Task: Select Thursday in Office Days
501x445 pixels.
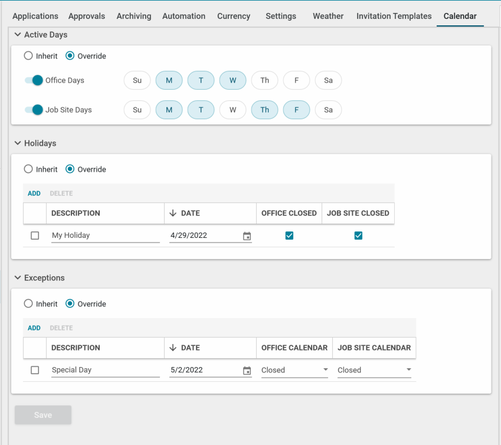Action: [264, 80]
